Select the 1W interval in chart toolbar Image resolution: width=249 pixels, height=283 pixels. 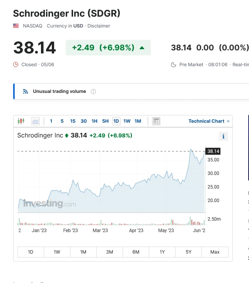tap(127, 121)
